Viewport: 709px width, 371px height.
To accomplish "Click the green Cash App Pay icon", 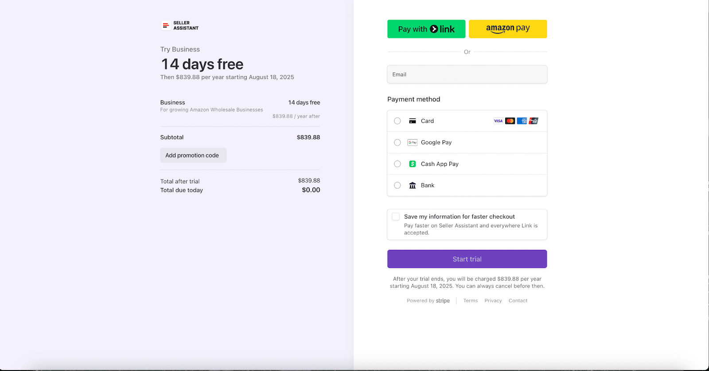I will (x=412, y=164).
